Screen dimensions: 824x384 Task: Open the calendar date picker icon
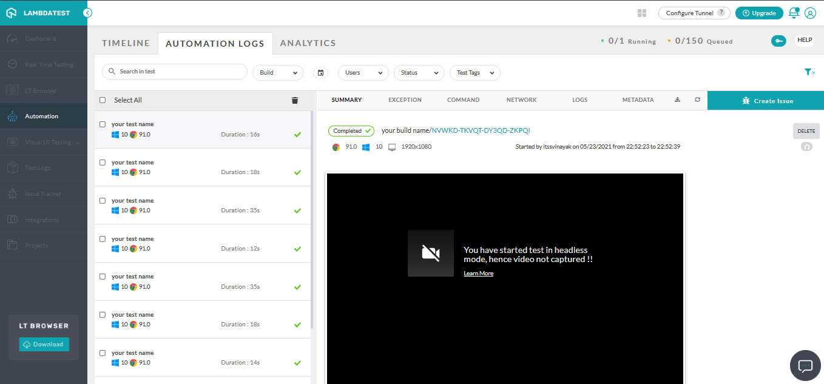point(321,73)
